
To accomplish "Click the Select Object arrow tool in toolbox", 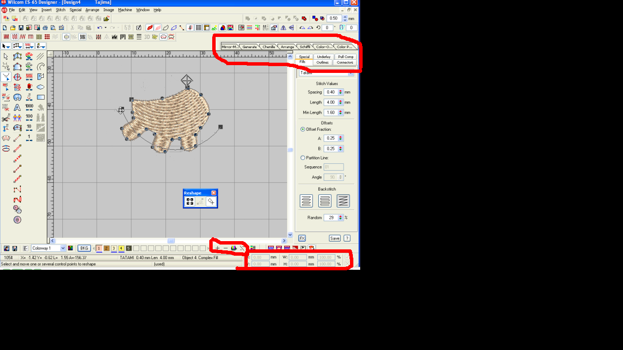I will click(x=6, y=56).
